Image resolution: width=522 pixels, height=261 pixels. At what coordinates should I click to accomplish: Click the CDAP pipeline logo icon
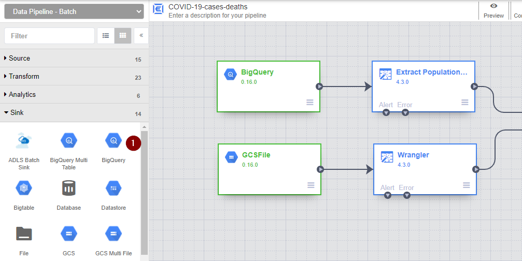[158, 9]
